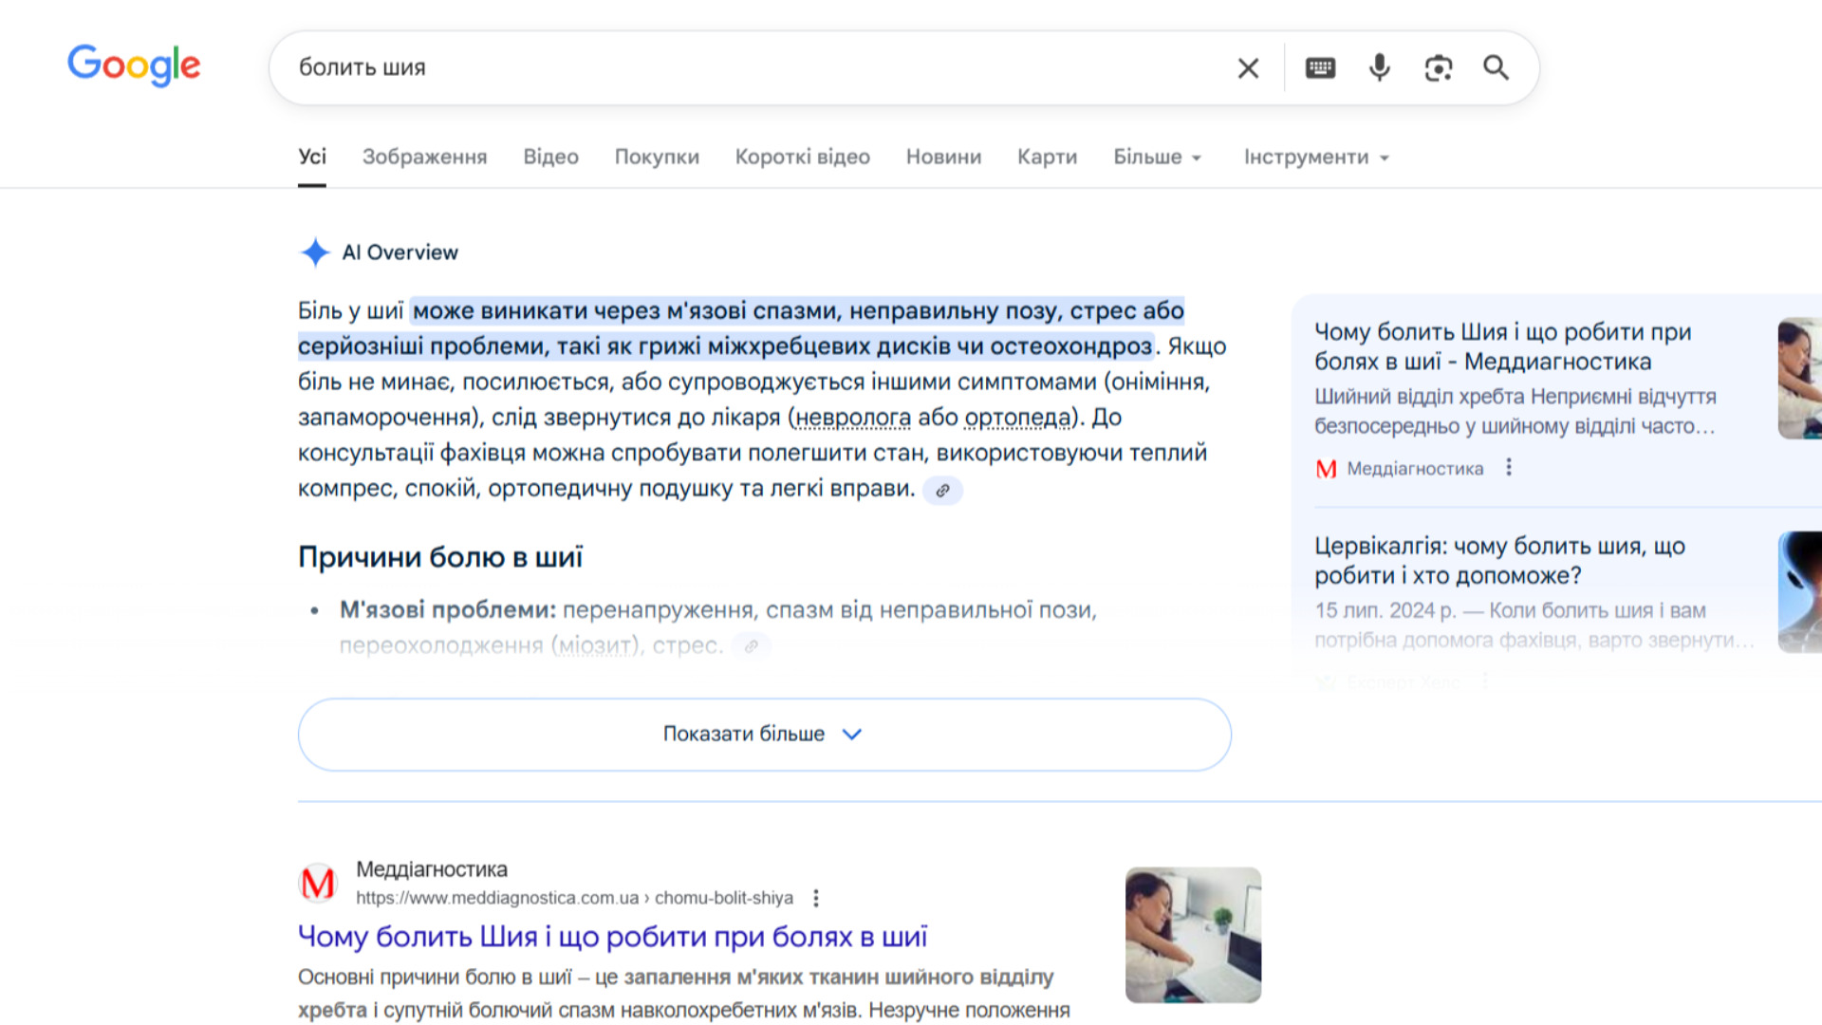Image resolution: width=1822 pixels, height=1025 pixels.
Task: Open the on-screen keyboard icon
Action: click(x=1320, y=68)
